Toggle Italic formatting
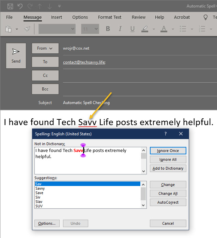The width and height of the screenshot is (217, 238). 120,29
